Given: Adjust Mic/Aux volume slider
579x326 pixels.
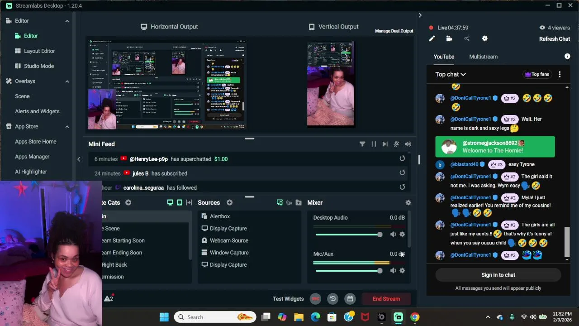Looking at the screenshot, I should [349, 271].
